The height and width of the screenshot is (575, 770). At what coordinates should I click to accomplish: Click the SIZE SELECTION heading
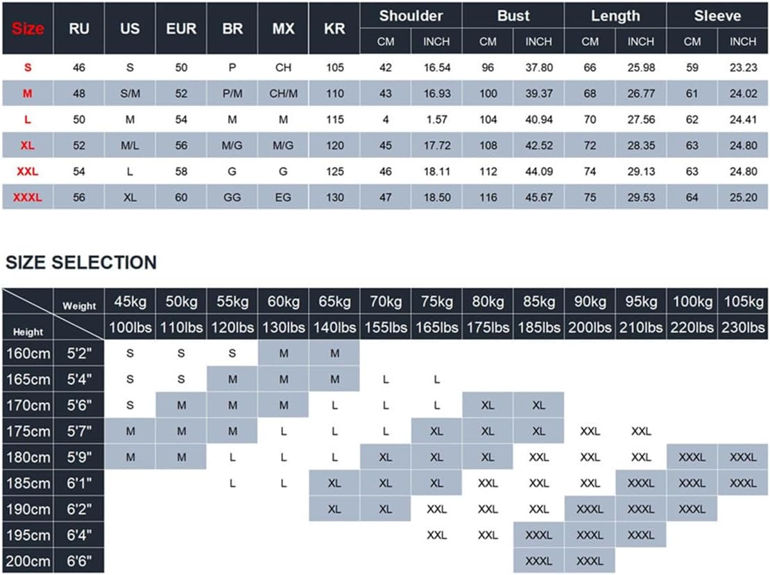(81, 262)
